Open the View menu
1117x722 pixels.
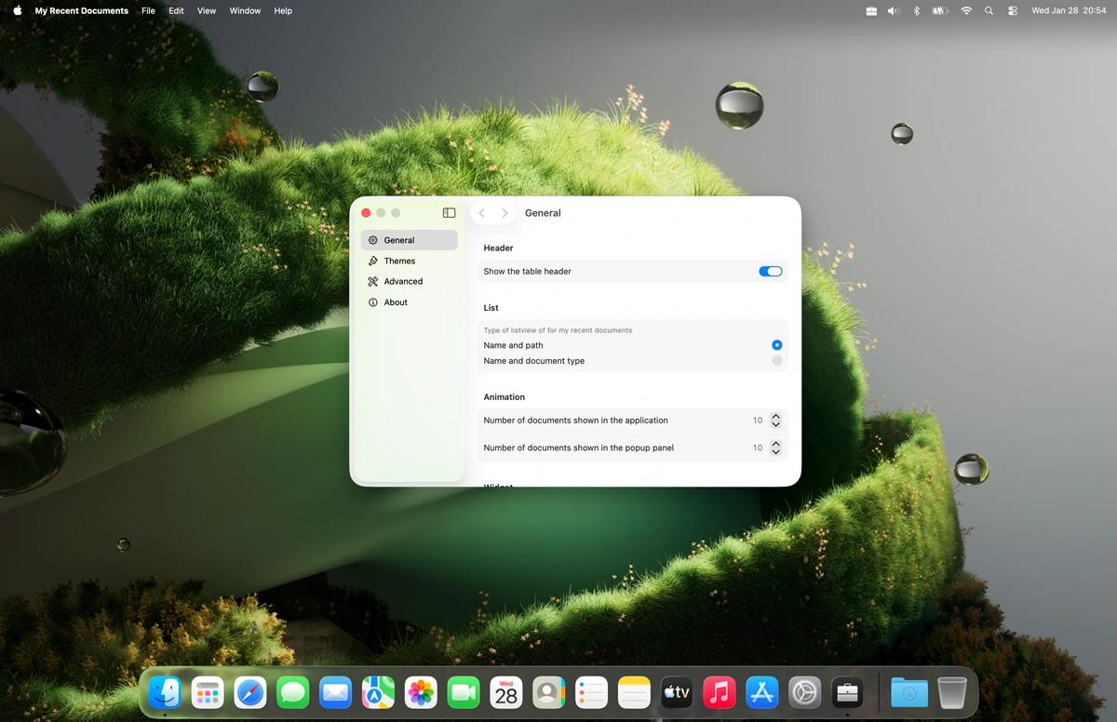pyautogui.click(x=206, y=10)
